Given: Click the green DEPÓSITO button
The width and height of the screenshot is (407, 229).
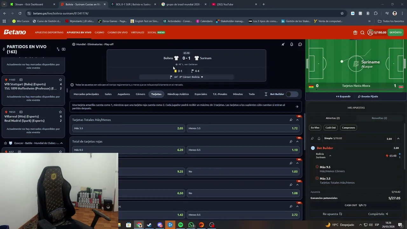Looking at the screenshot, I should tap(396, 32).
